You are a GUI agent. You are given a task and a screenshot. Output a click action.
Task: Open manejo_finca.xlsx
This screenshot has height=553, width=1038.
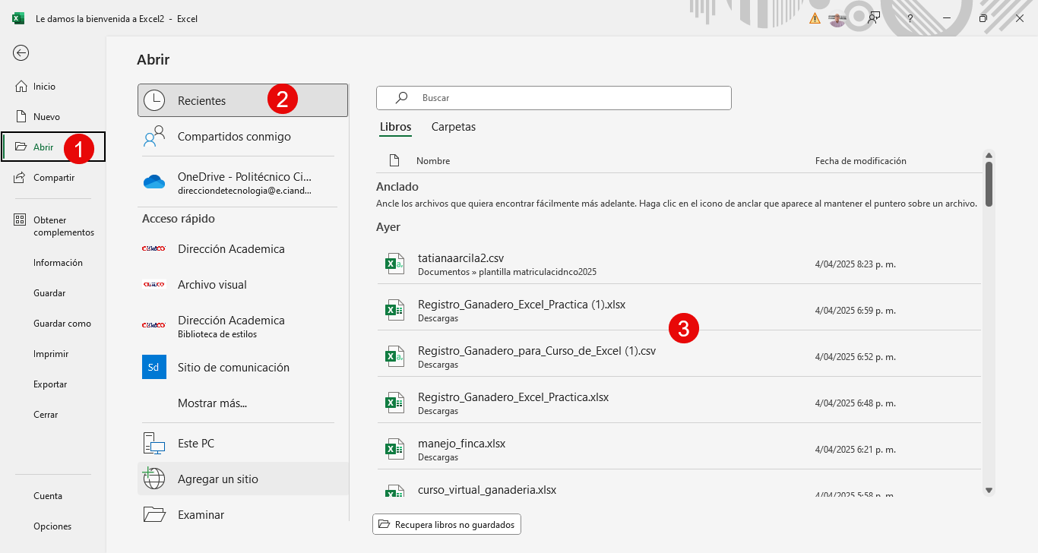click(679, 448)
